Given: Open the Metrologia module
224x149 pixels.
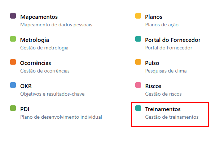Looking at the screenshot, I should tap(35, 40).
